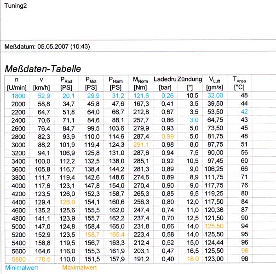Screen dimensions: 276x274
Task: Select the blue torque value '121,6'
Action: click(141, 96)
